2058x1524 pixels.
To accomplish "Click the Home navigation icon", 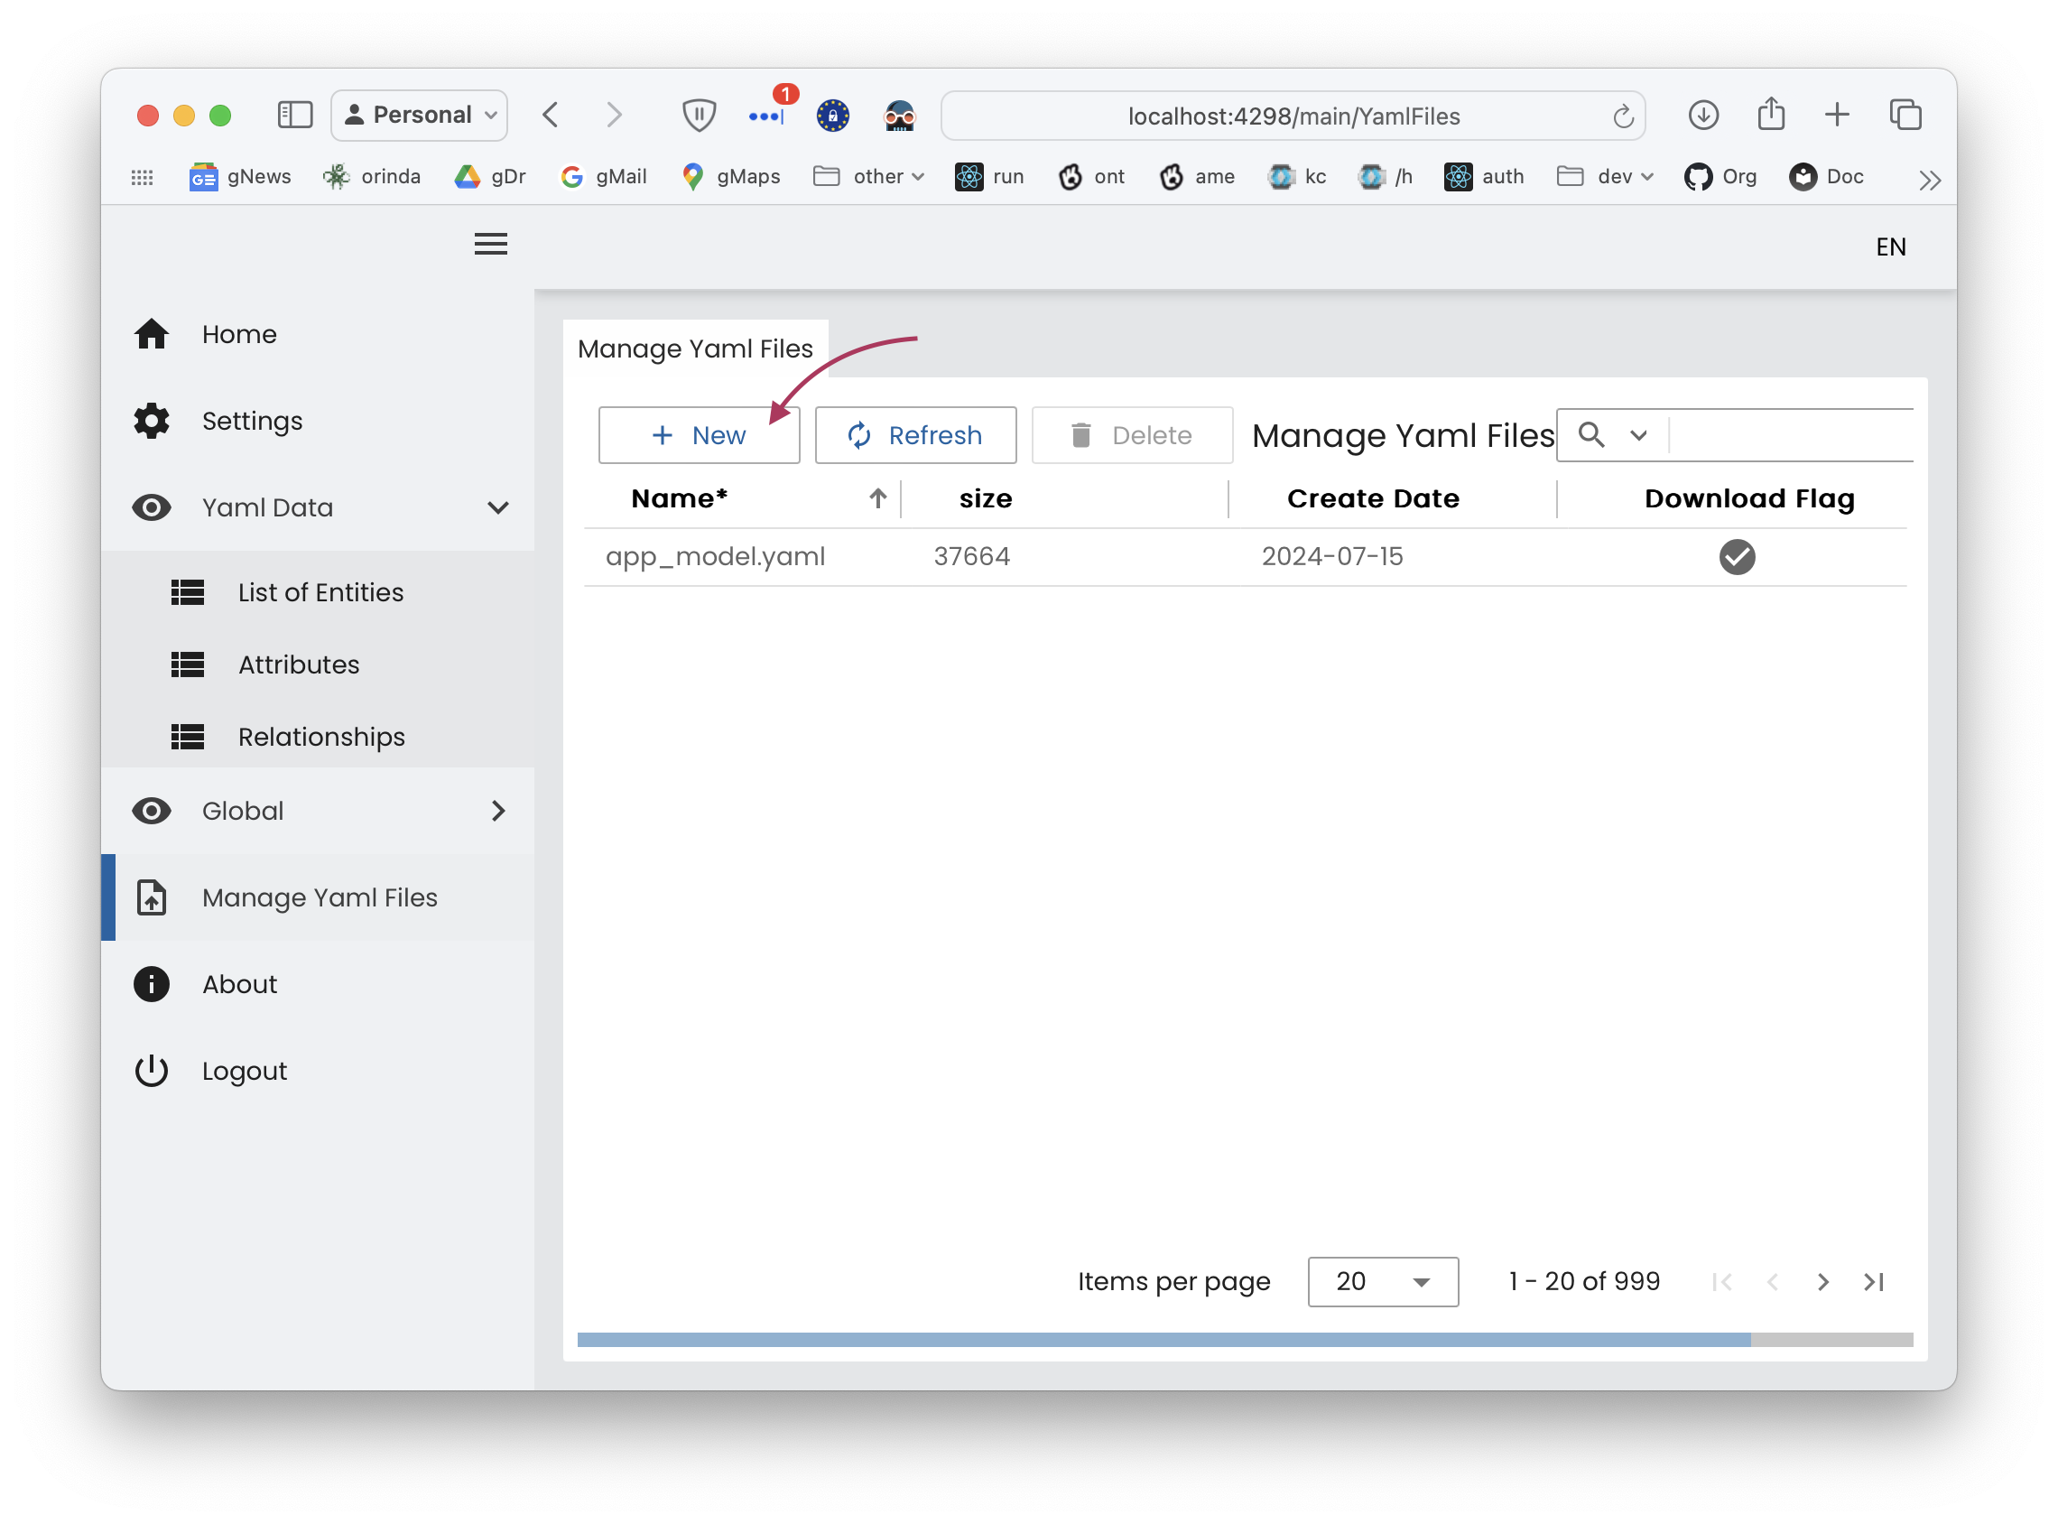I will [152, 335].
